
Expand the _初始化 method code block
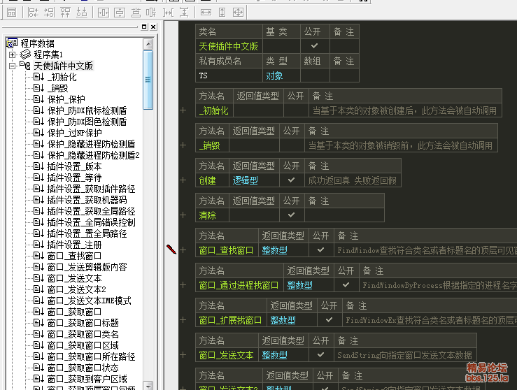click(x=183, y=110)
